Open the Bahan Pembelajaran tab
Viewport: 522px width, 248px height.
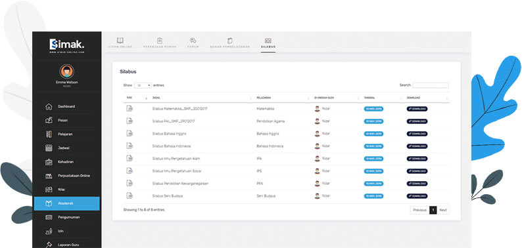click(230, 43)
